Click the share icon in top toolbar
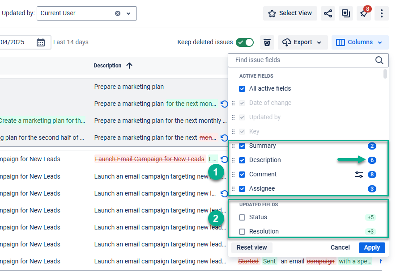This screenshot has width=396, height=271. point(328,13)
